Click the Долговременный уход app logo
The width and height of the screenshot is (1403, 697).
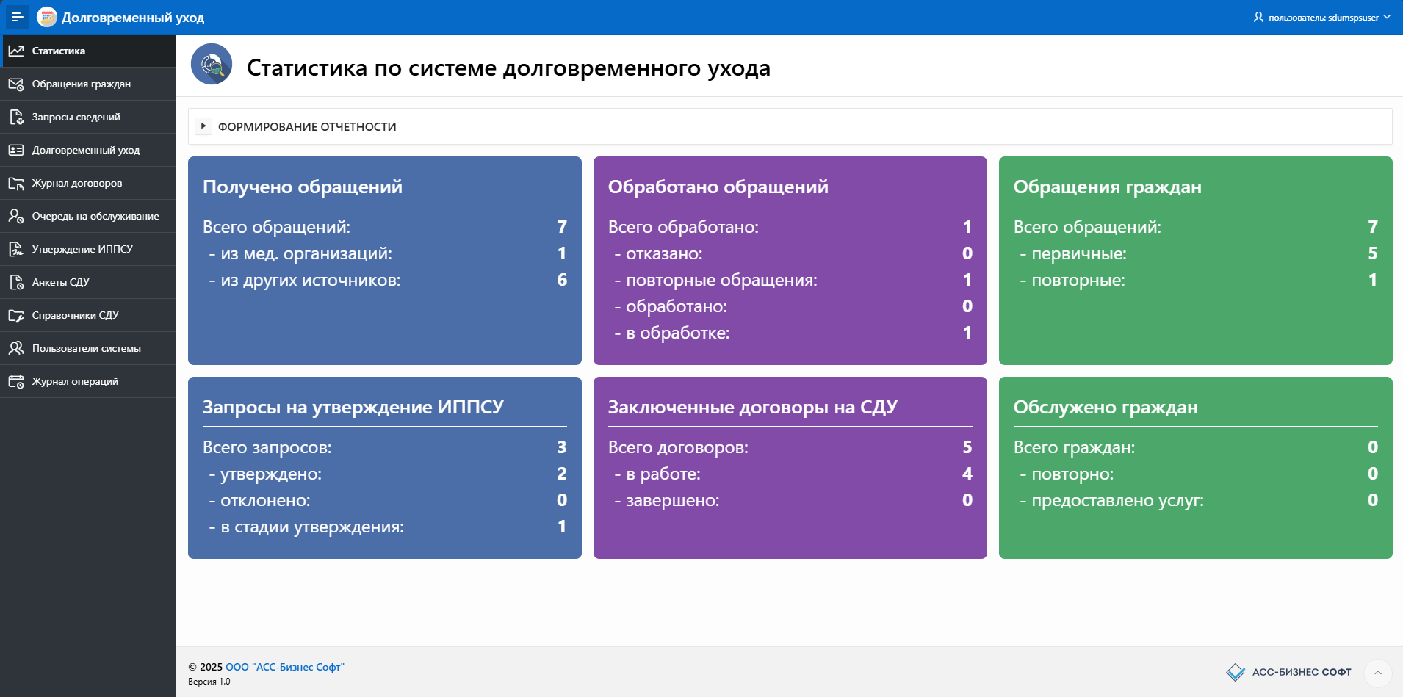point(47,17)
